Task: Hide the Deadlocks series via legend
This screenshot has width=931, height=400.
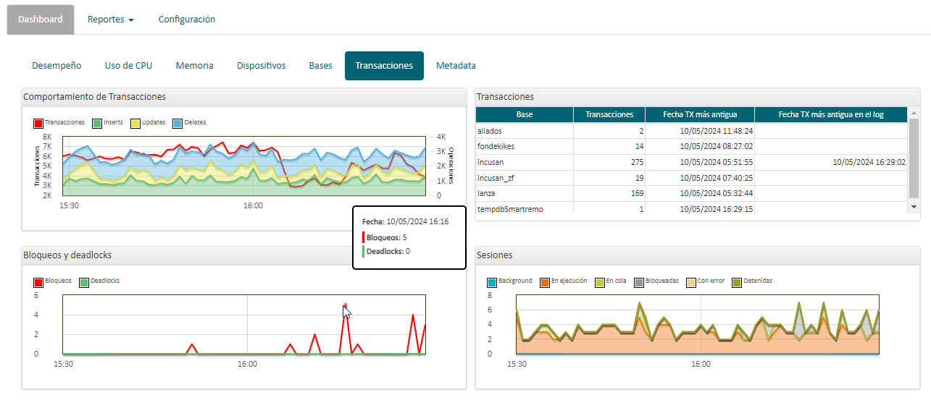Action: tap(84, 281)
